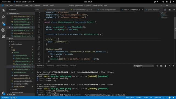Expand the environments folder
The height and width of the screenshot is (99, 176).
click(x=21, y=92)
